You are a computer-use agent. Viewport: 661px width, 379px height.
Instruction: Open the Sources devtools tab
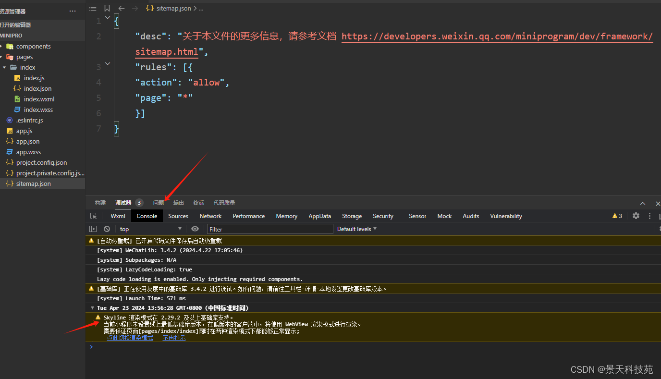coord(178,216)
